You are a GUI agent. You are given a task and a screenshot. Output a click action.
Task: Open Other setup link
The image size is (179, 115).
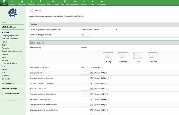(6, 79)
